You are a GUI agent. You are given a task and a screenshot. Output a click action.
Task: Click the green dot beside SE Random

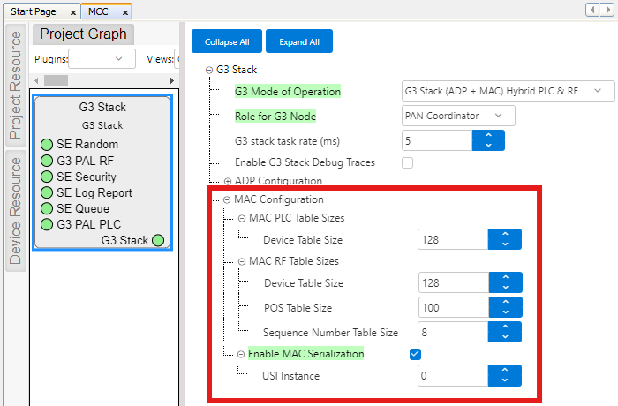point(47,145)
